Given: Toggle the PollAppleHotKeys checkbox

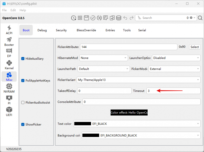Looking at the screenshot, I should 23,80.
